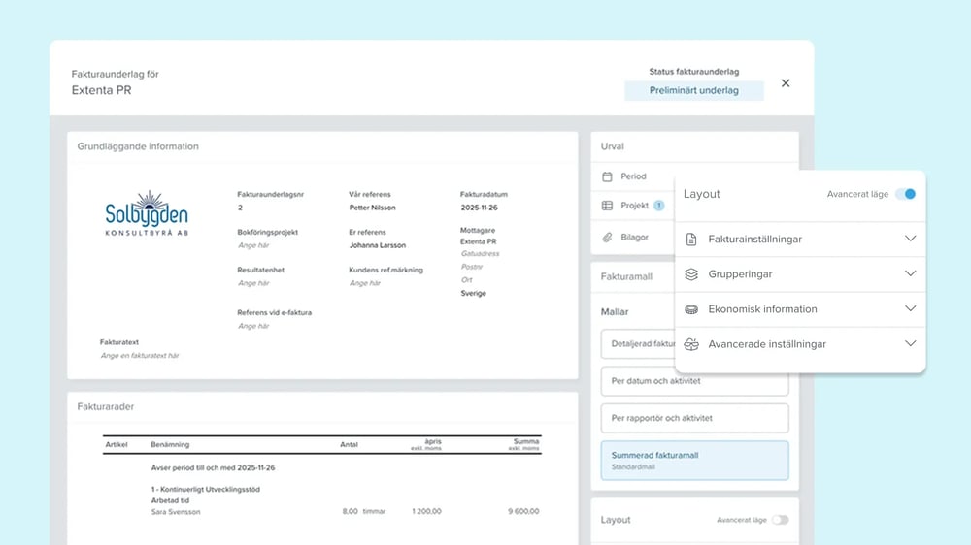
Task: Enable Avancerat läge in bottom Layout panel
Action: pyautogui.click(x=780, y=520)
